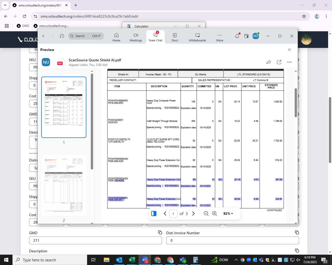Image resolution: width=332 pixels, height=265 pixels.
Task: Open more options for the PDF file
Action: [x=289, y=62]
